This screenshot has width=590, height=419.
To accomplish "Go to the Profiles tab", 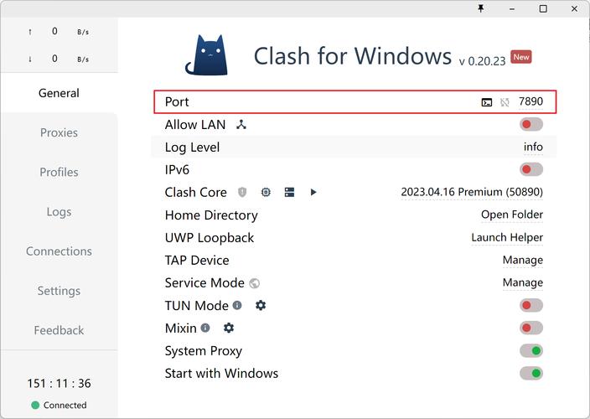I will (59, 172).
